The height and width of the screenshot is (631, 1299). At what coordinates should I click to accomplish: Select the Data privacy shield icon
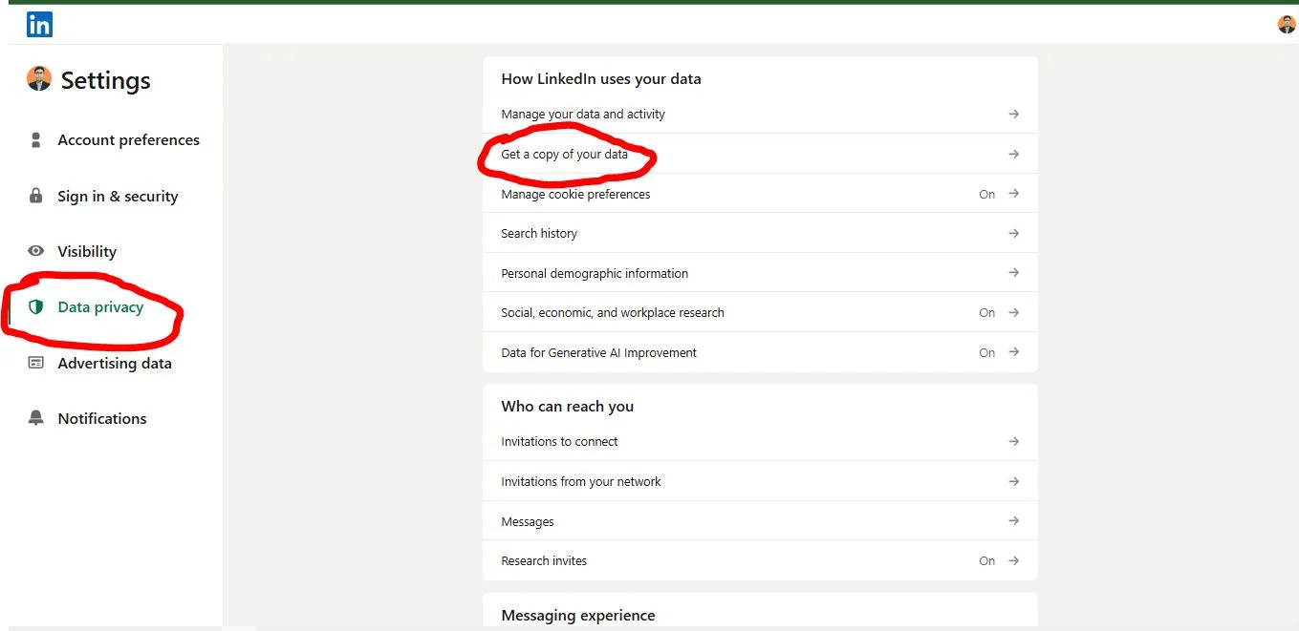pyautogui.click(x=36, y=307)
